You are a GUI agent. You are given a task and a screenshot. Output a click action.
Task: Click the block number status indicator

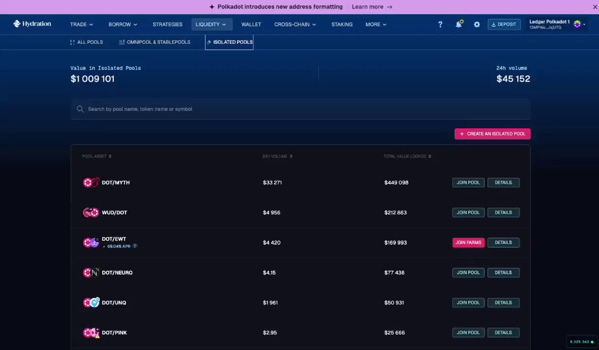[582, 342]
